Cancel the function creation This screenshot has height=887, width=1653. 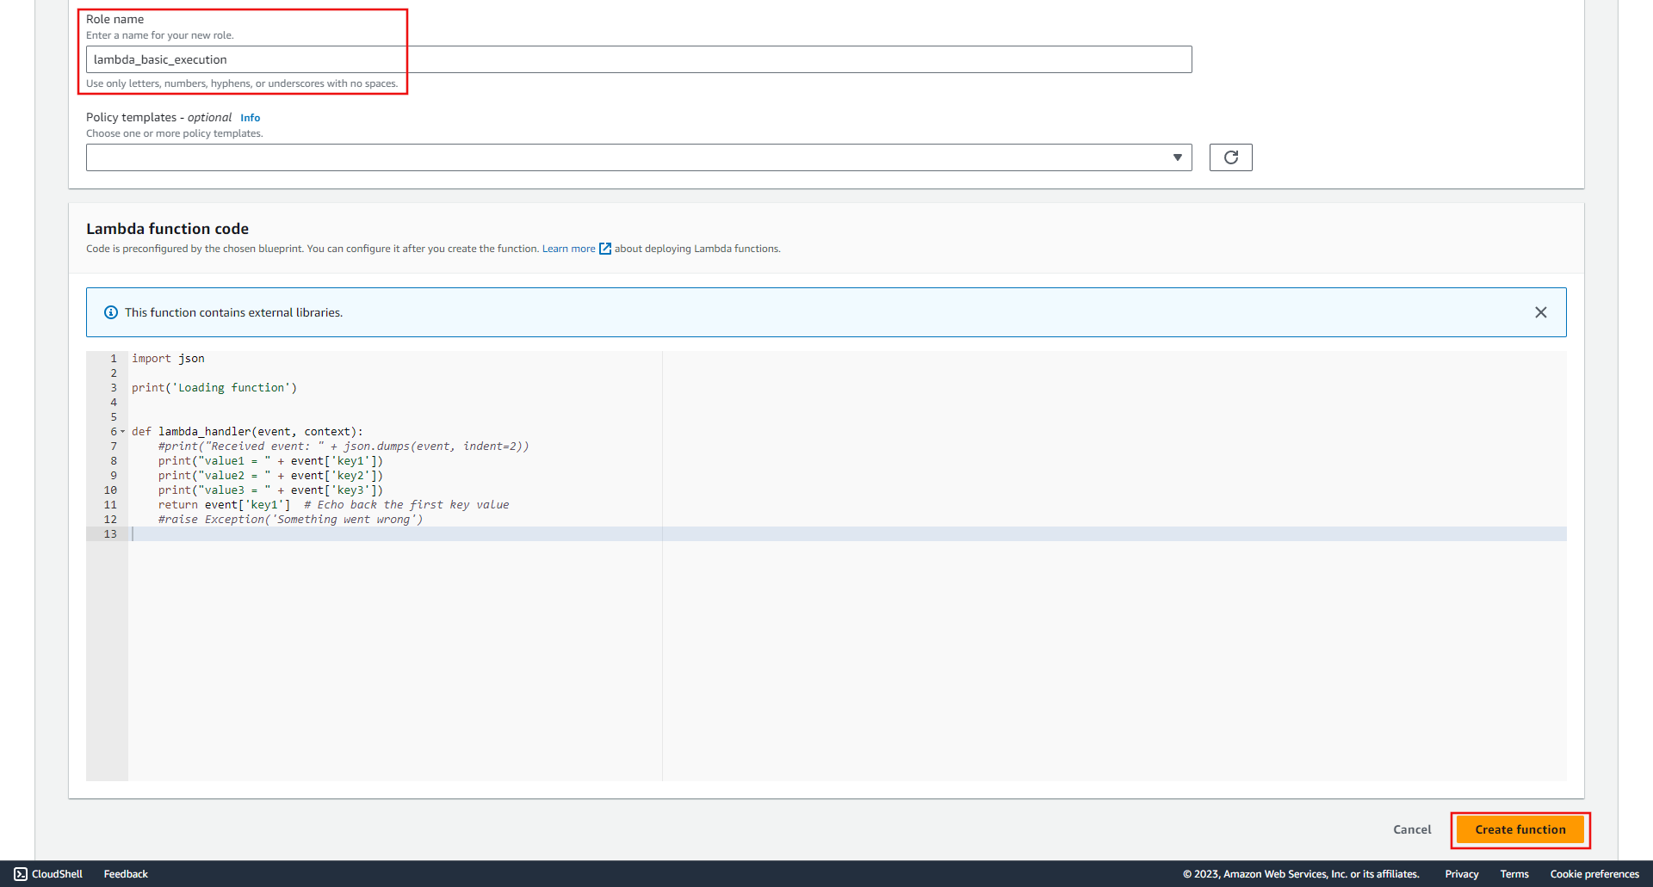pyautogui.click(x=1412, y=829)
